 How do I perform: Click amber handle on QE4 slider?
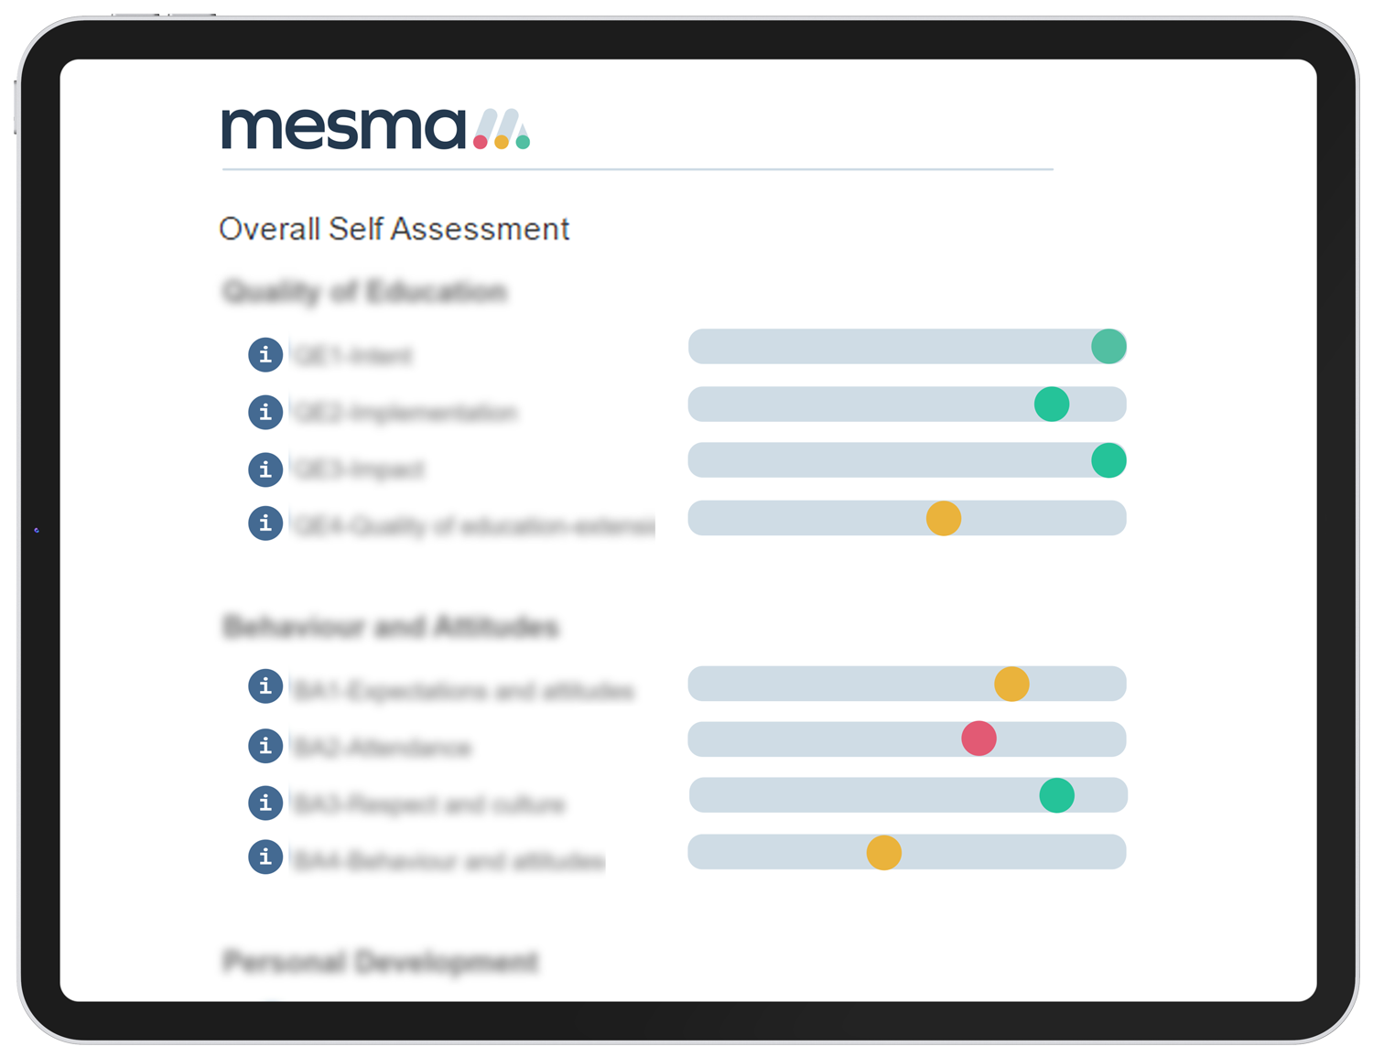pos(944,518)
